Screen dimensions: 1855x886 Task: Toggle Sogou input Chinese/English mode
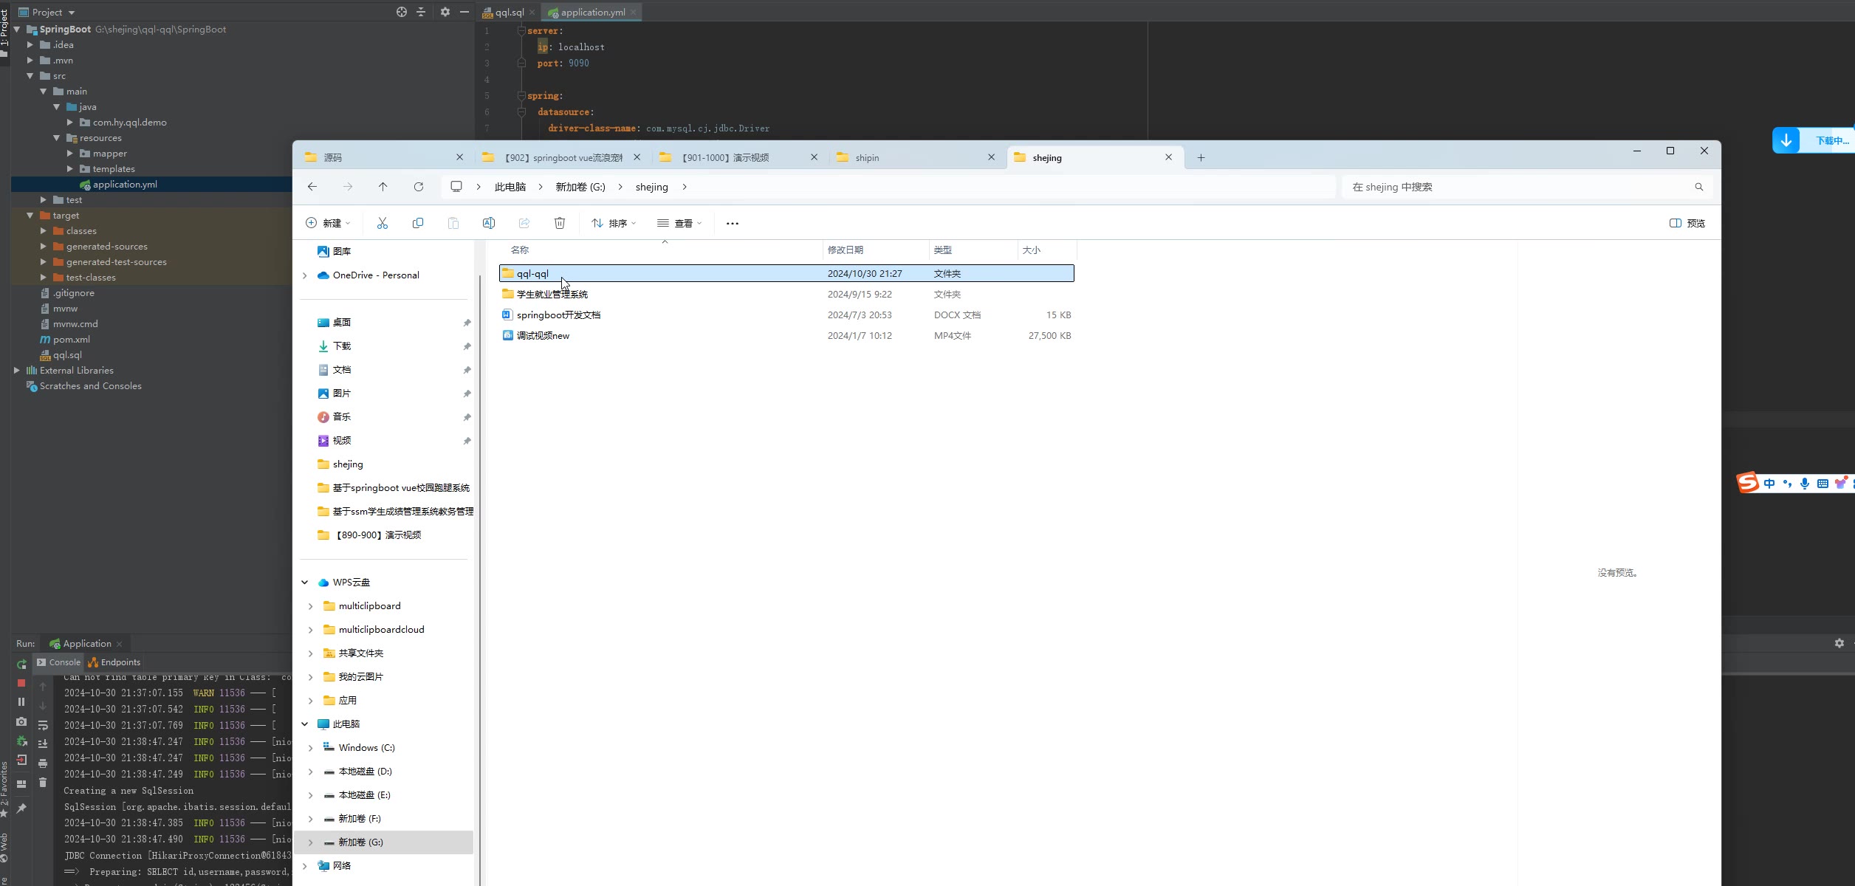tap(1769, 484)
